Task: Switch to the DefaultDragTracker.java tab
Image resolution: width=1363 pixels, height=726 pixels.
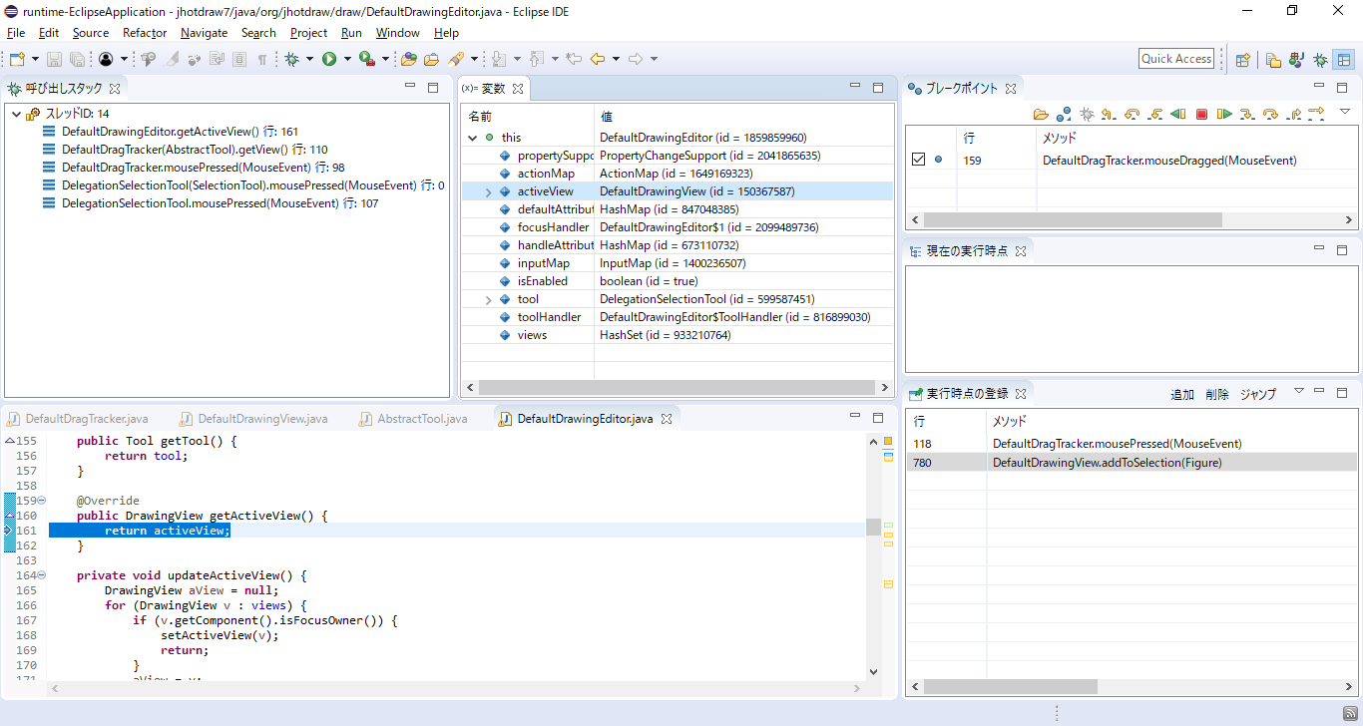Action: [78, 419]
